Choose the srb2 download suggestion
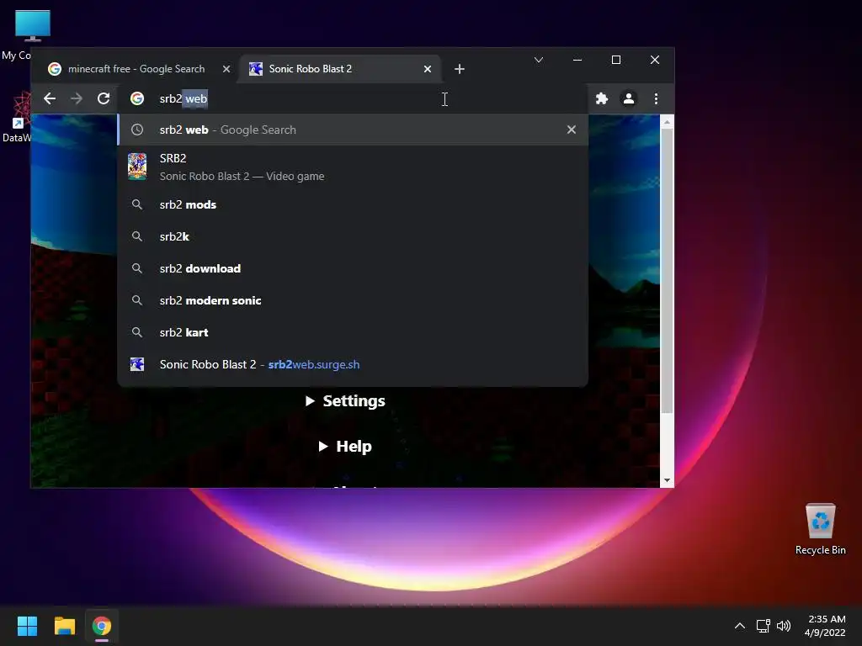The image size is (862, 646). click(353, 268)
